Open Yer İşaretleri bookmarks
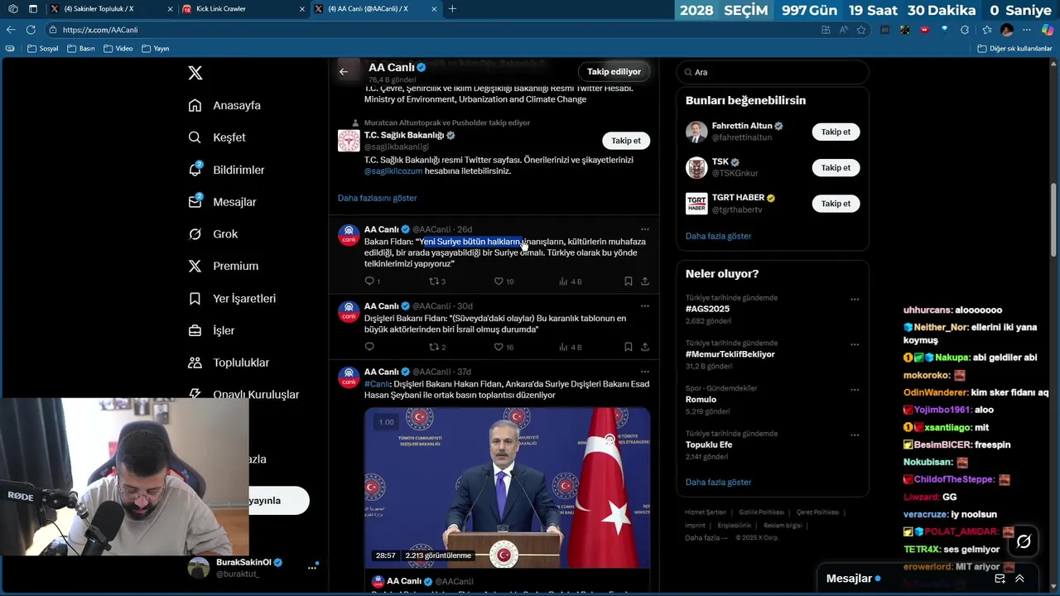Screen dimensions: 1060x596 pyautogui.click(x=232, y=298)
